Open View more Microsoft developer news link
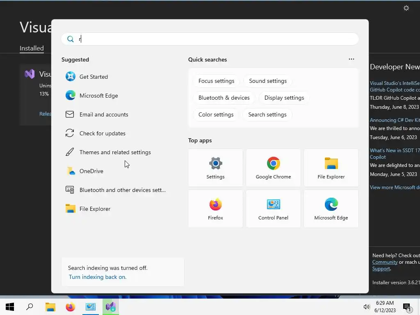 tap(395, 187)
